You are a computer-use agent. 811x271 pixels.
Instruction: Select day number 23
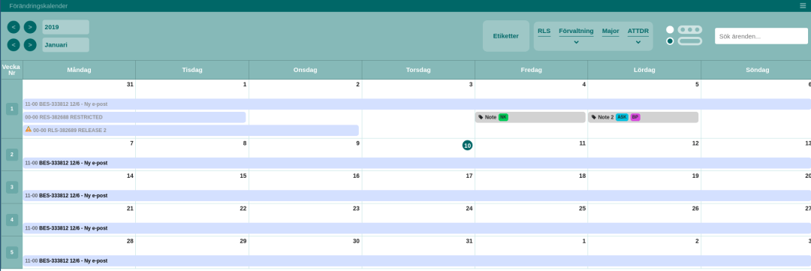(356, 209)
